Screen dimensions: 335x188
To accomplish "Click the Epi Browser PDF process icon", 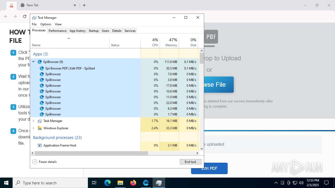I will coord(42,68).
